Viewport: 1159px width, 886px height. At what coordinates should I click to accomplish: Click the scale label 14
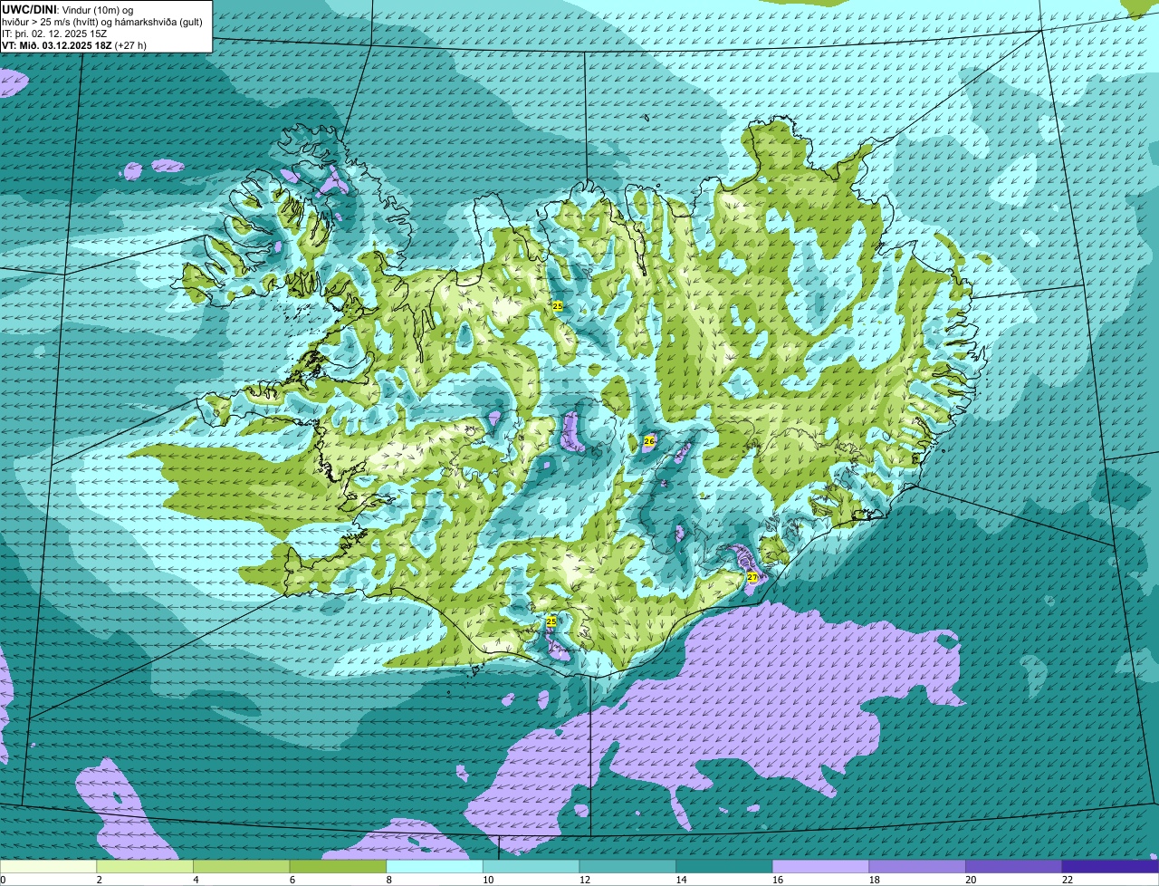tap(681, 880)
